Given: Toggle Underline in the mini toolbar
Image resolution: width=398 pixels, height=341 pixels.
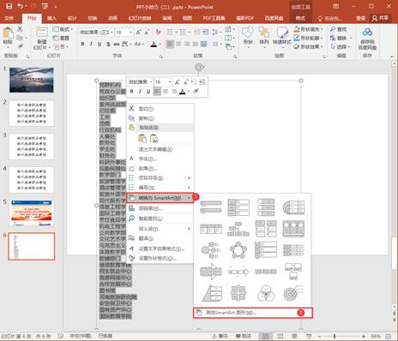Looking at the screenshot, I should point(148,92).
